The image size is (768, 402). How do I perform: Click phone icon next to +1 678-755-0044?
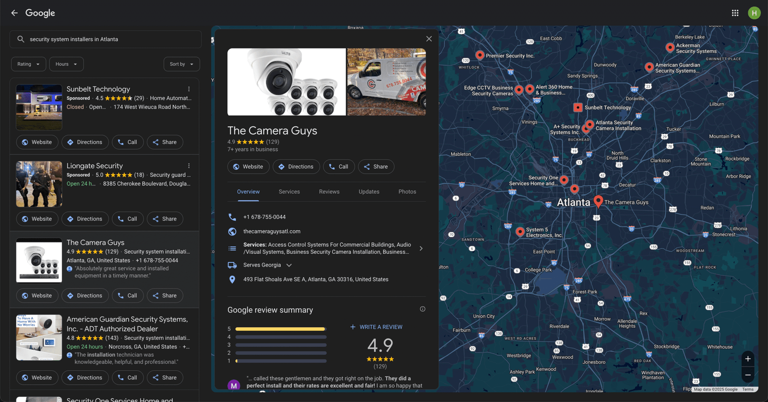tap(232, 217)
